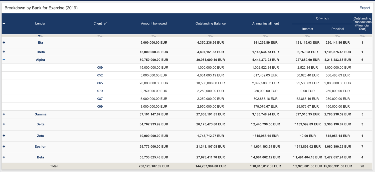Open the Epsilon lender details
Screen dimensions: 375x172
click(40, 147)
